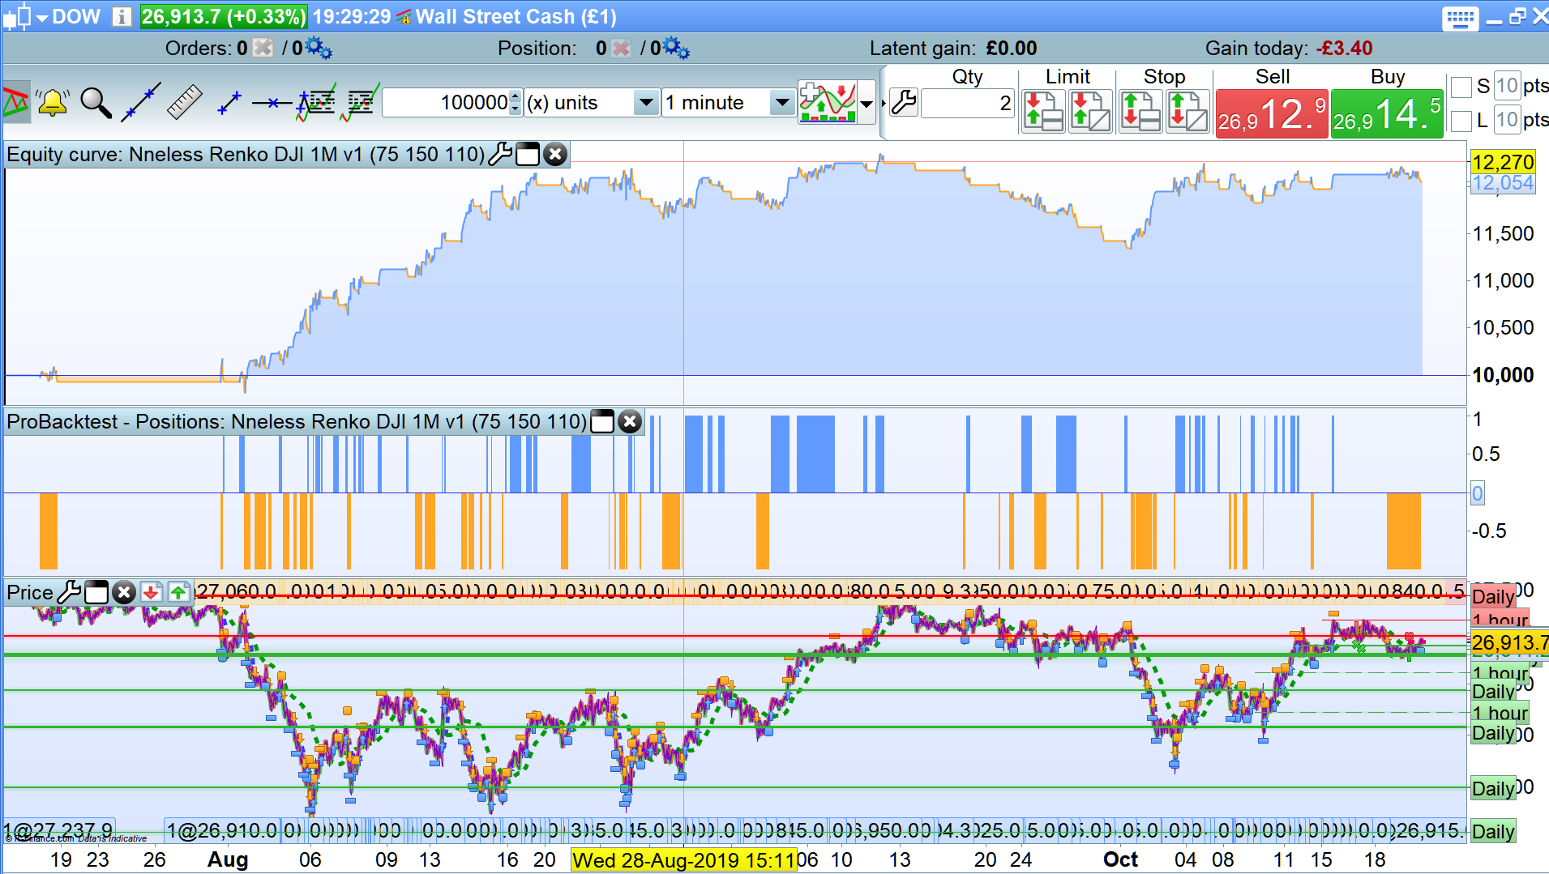This screenshot has width=1549, height=874.
Task: Cancel all pending orders
Action: 263,48
